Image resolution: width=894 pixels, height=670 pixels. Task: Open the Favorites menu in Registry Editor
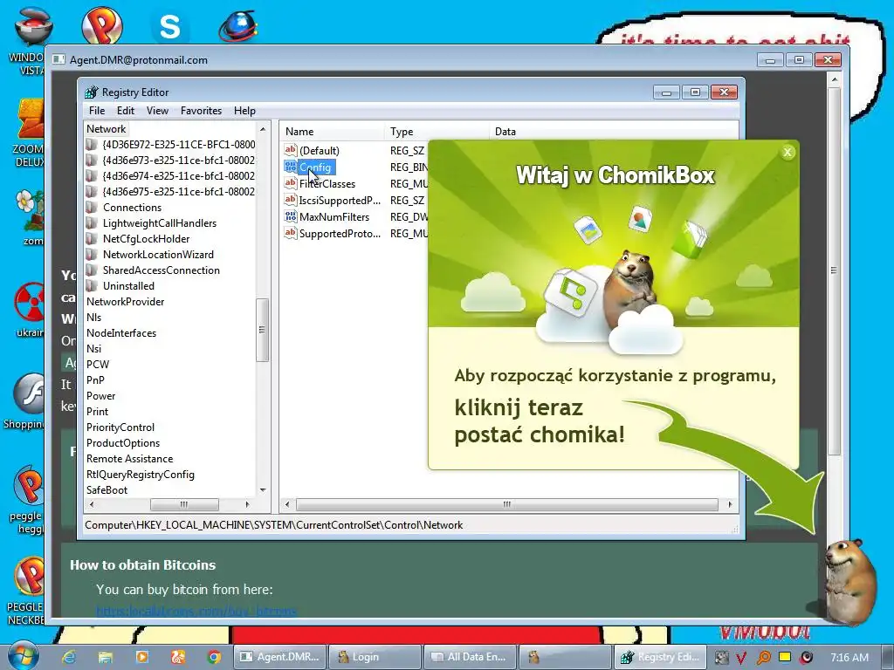pos(201,111)
